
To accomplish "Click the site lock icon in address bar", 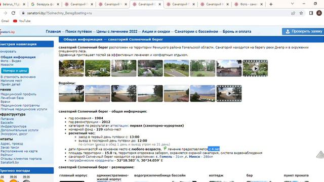I will click(x=23, y=13).
